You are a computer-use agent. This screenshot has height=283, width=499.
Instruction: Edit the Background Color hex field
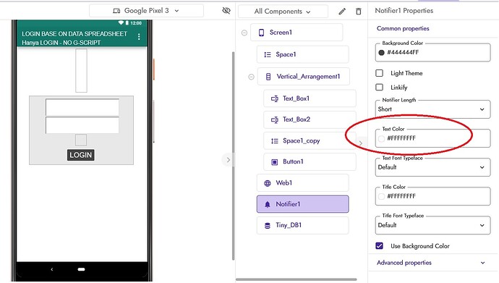[432, 53]
